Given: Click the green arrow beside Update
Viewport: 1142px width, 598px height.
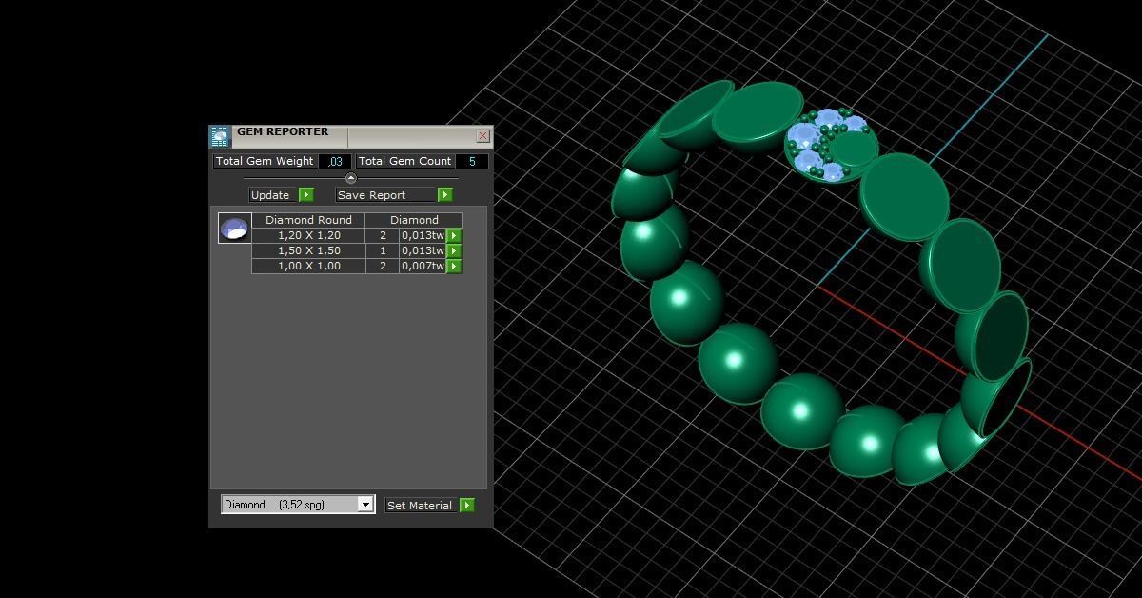Looking at the screenshot, I should tap(306, 194).
